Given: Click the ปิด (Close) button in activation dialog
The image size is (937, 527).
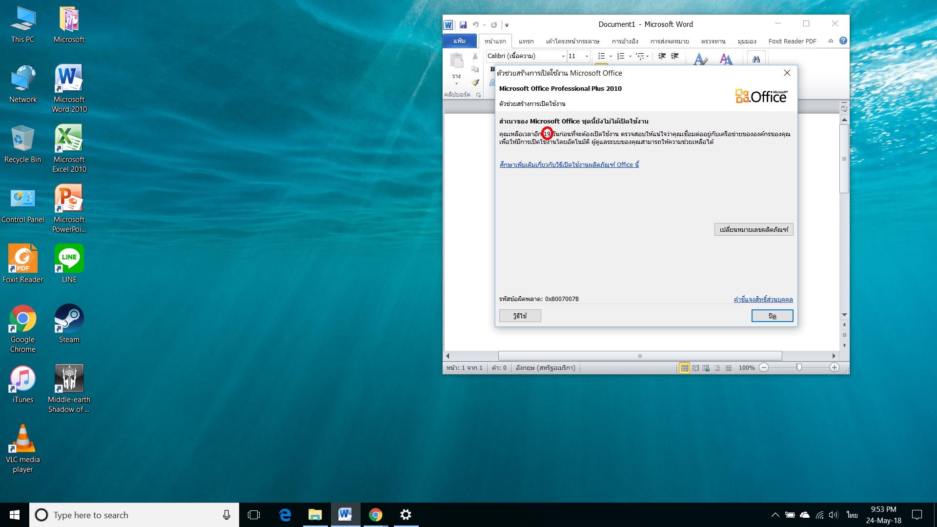Looking at the screenshot, I should (x=772, y=316).
